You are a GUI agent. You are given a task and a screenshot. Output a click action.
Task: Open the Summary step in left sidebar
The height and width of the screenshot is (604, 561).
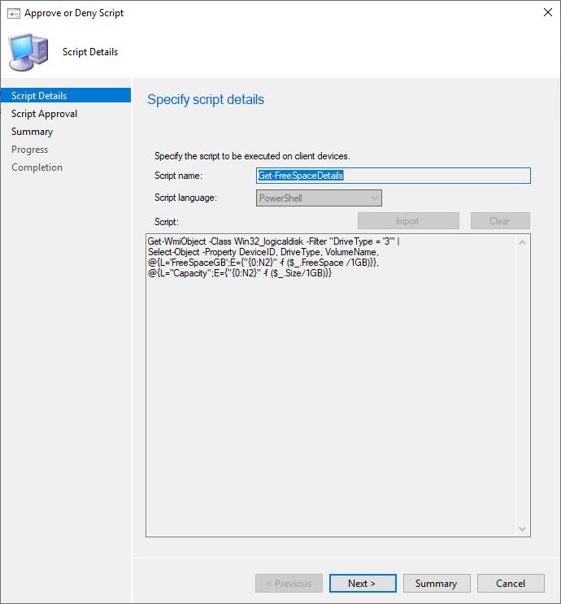tap(32, 132)
